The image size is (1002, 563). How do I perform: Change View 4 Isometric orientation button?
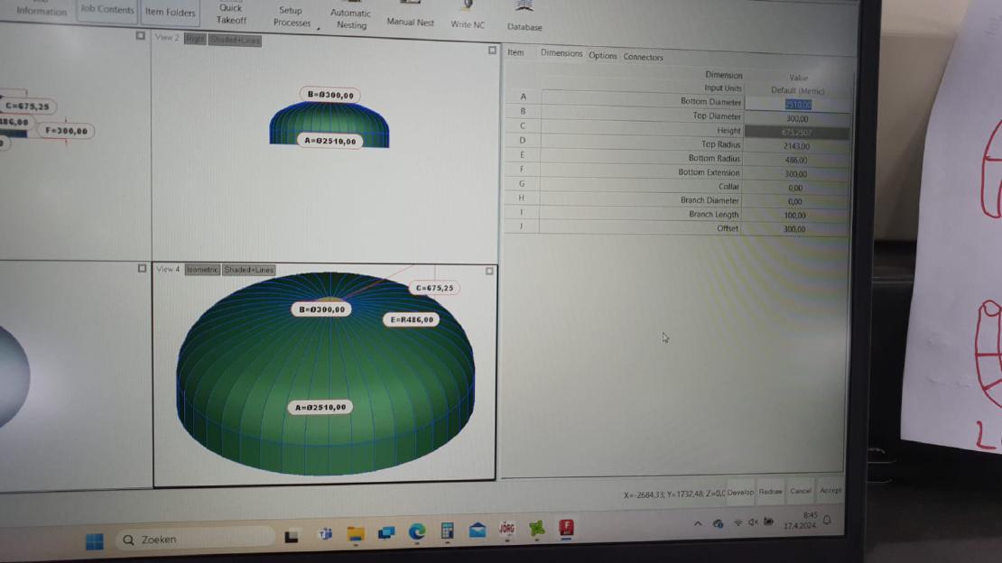coord(202,270)
